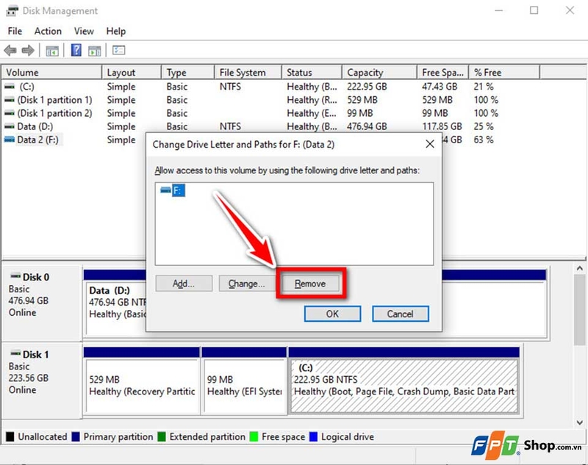
Task: Click the green Extended partition legend swatch
Action: coord(162,436)
